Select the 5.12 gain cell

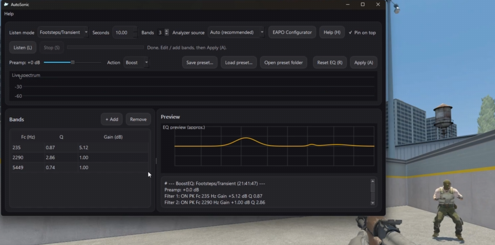coord(113,148)
